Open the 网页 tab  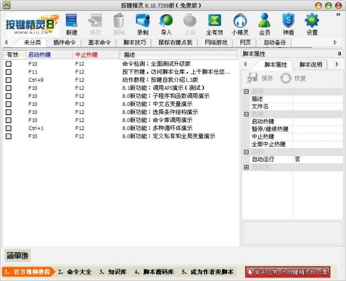245,42
